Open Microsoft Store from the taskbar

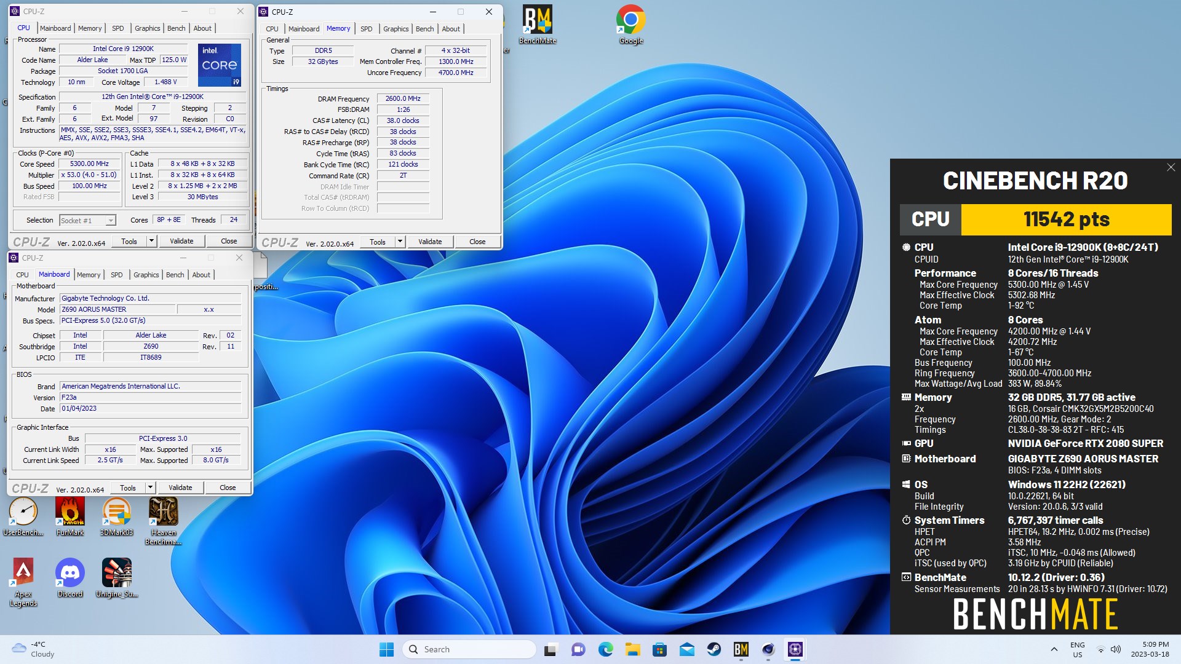[x=659, y=649]
